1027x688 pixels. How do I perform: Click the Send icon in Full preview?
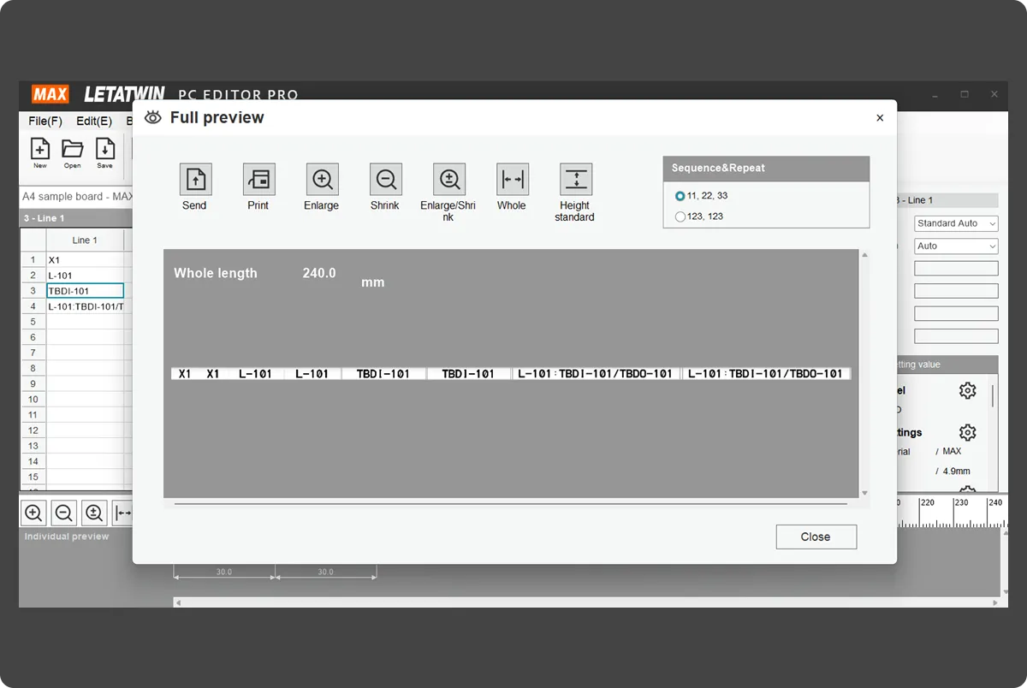click(195, 180)
